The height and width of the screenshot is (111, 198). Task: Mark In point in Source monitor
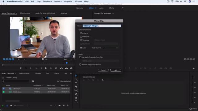26,68
